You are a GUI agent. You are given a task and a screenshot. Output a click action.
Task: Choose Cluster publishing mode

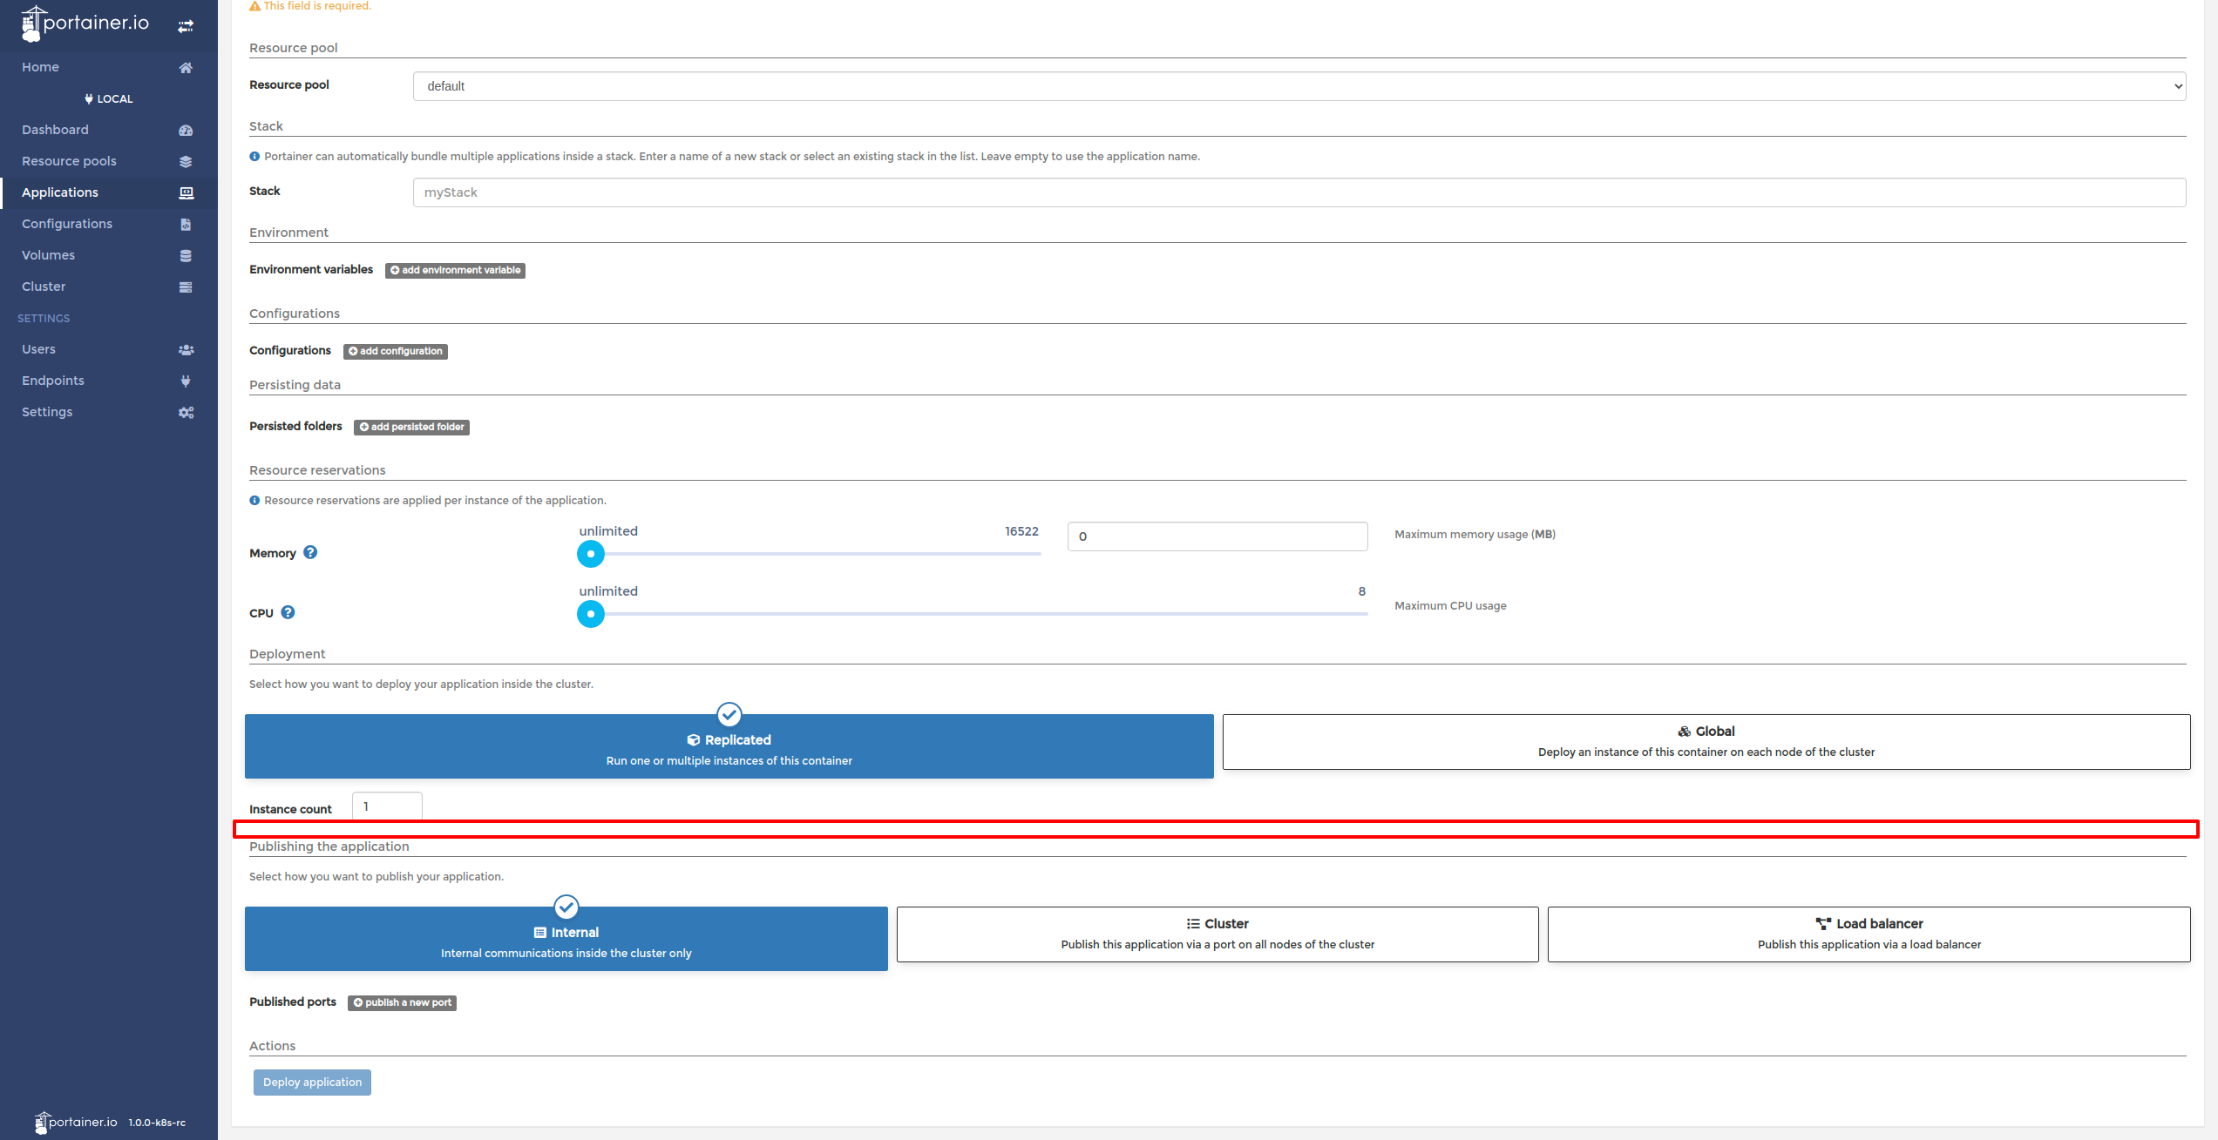1217,934
